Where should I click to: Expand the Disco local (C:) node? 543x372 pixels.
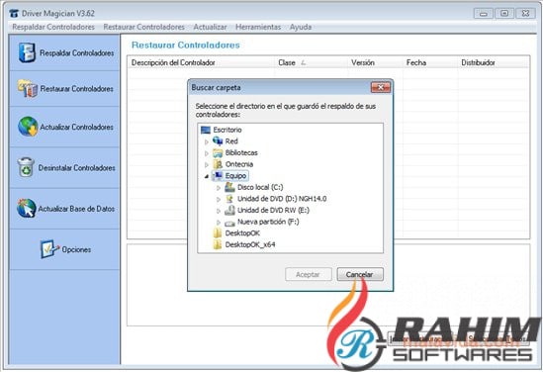[219, 188]
